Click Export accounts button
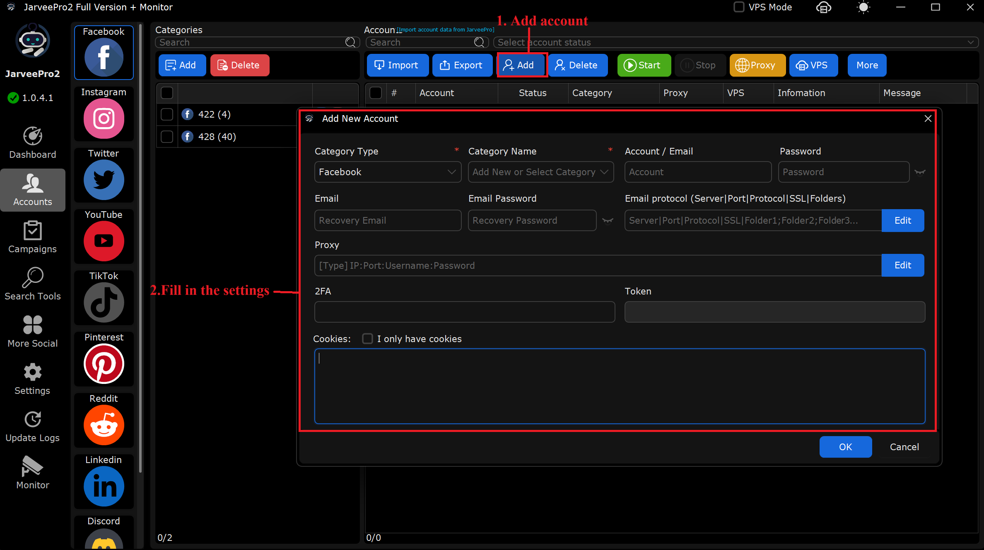This screenshot has height=550, width=984. [462, 65]
